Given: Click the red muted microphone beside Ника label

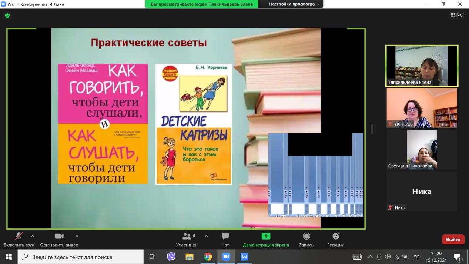Looking at the screenshot, I should coord(391,208).
